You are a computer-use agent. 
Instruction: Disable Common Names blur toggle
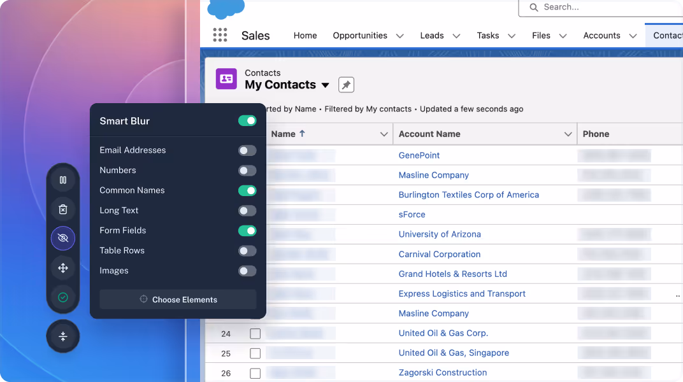pos(247,190)
